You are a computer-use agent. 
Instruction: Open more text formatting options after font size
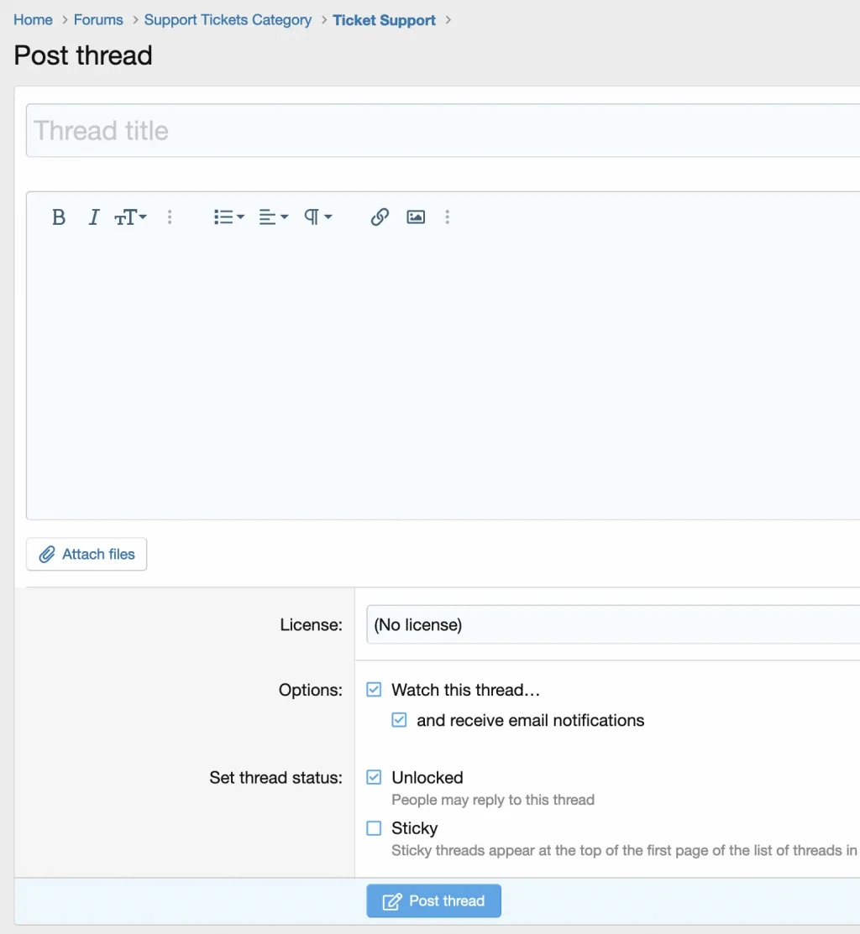[x=170, y=217]
